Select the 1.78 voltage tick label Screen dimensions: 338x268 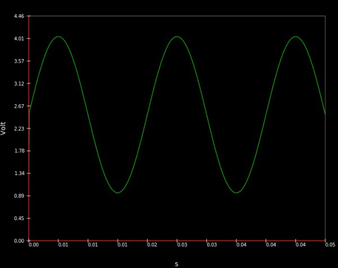[x=19, y=151]
